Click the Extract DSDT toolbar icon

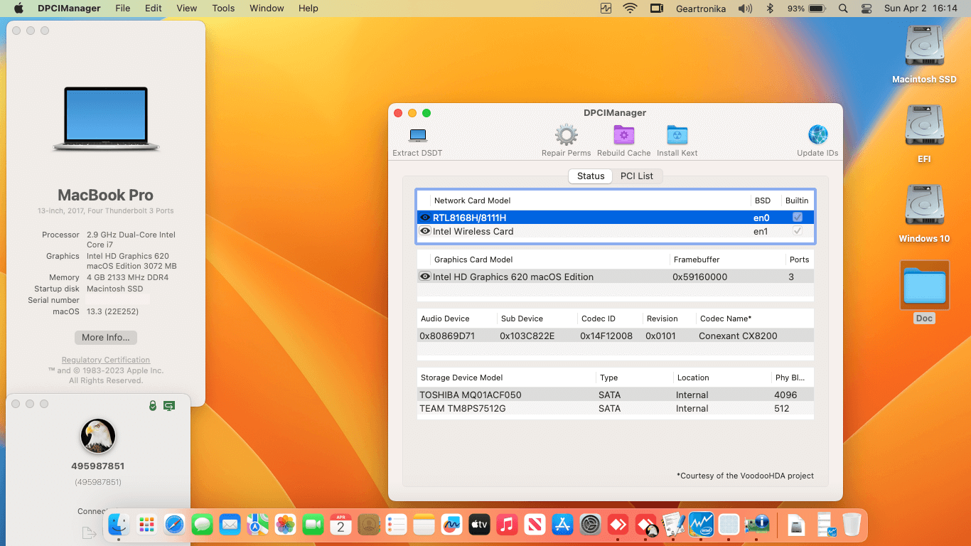(x=418, y=135)
